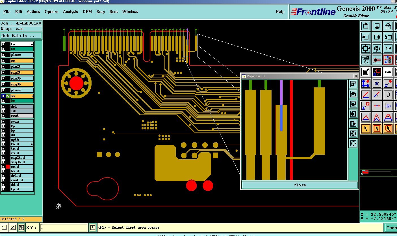Select the snap-to-grid pad icon
The image size is (397, 236).
[377, 59]
